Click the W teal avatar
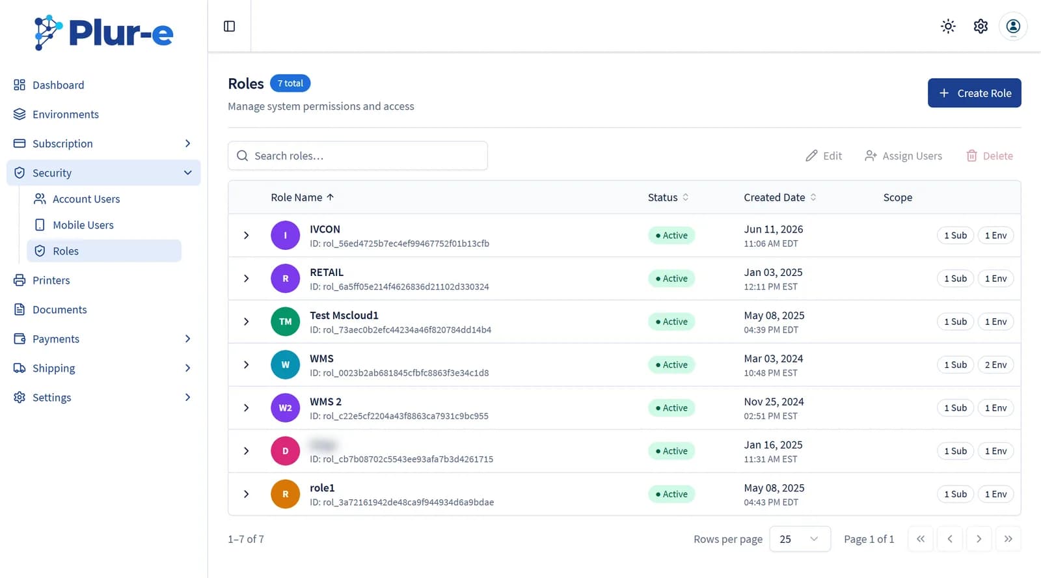 tap(285, 365)
